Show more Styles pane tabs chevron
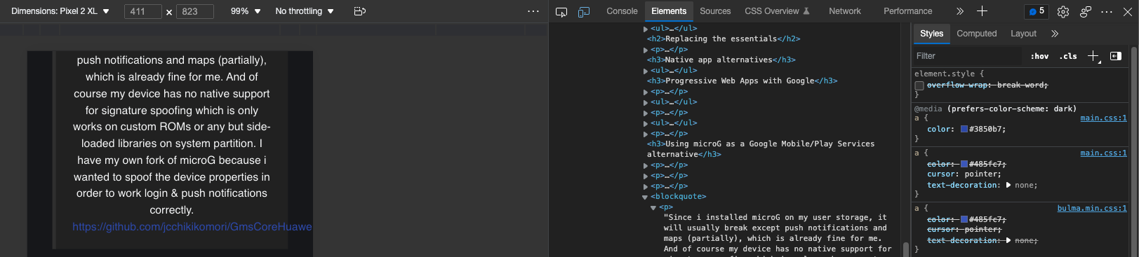 coord(1055,34)
